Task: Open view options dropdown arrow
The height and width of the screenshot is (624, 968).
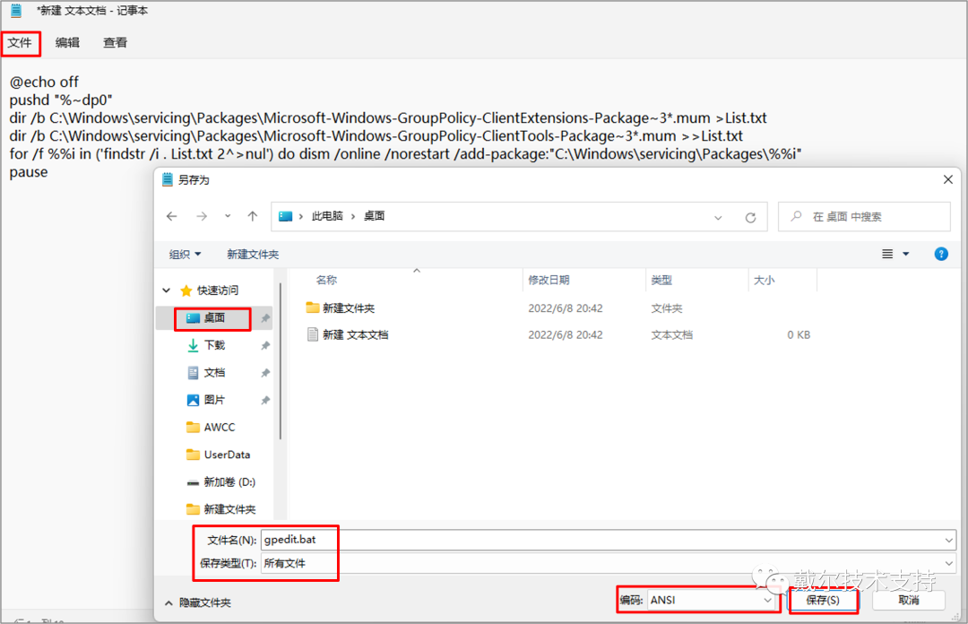Action: pos(905,254)
